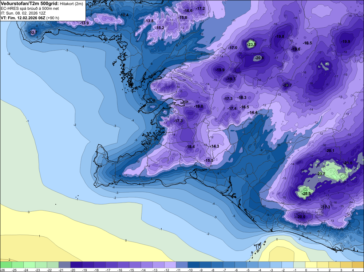Click the '-25' label in the color legend
The width and height of the screenshot is (364, 272).
point(15,270)
